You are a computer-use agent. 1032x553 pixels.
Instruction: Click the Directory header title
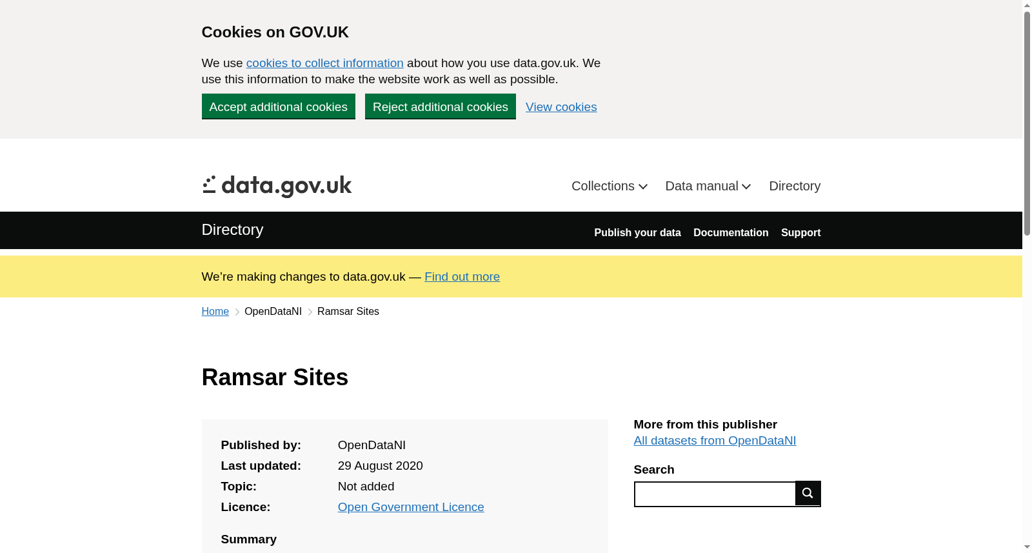(x=232, y=230)
